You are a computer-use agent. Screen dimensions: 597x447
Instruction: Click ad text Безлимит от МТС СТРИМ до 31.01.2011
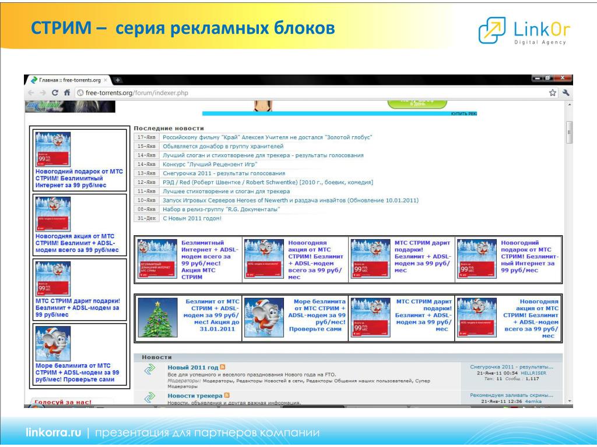211,315
